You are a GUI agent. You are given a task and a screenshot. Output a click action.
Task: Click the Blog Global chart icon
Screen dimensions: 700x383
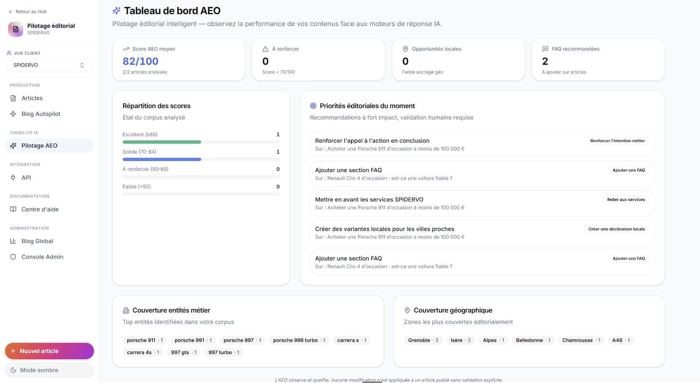pos(13,241)
